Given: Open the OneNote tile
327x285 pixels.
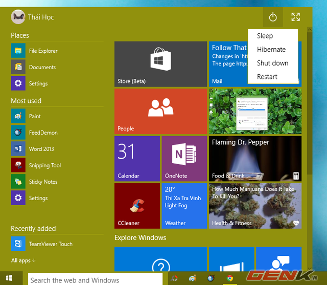Looking at the screenshot, I should pos(184,159).
